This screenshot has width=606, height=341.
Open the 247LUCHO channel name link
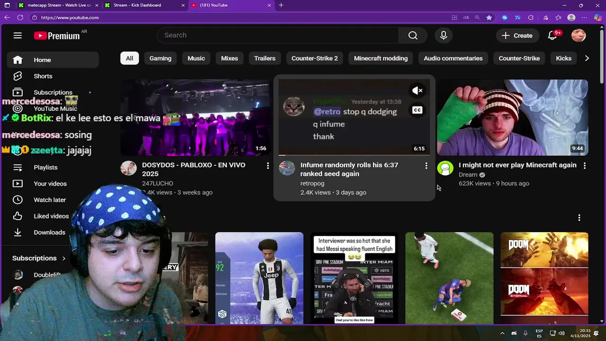pyautogui.click(x=158, y=184)
